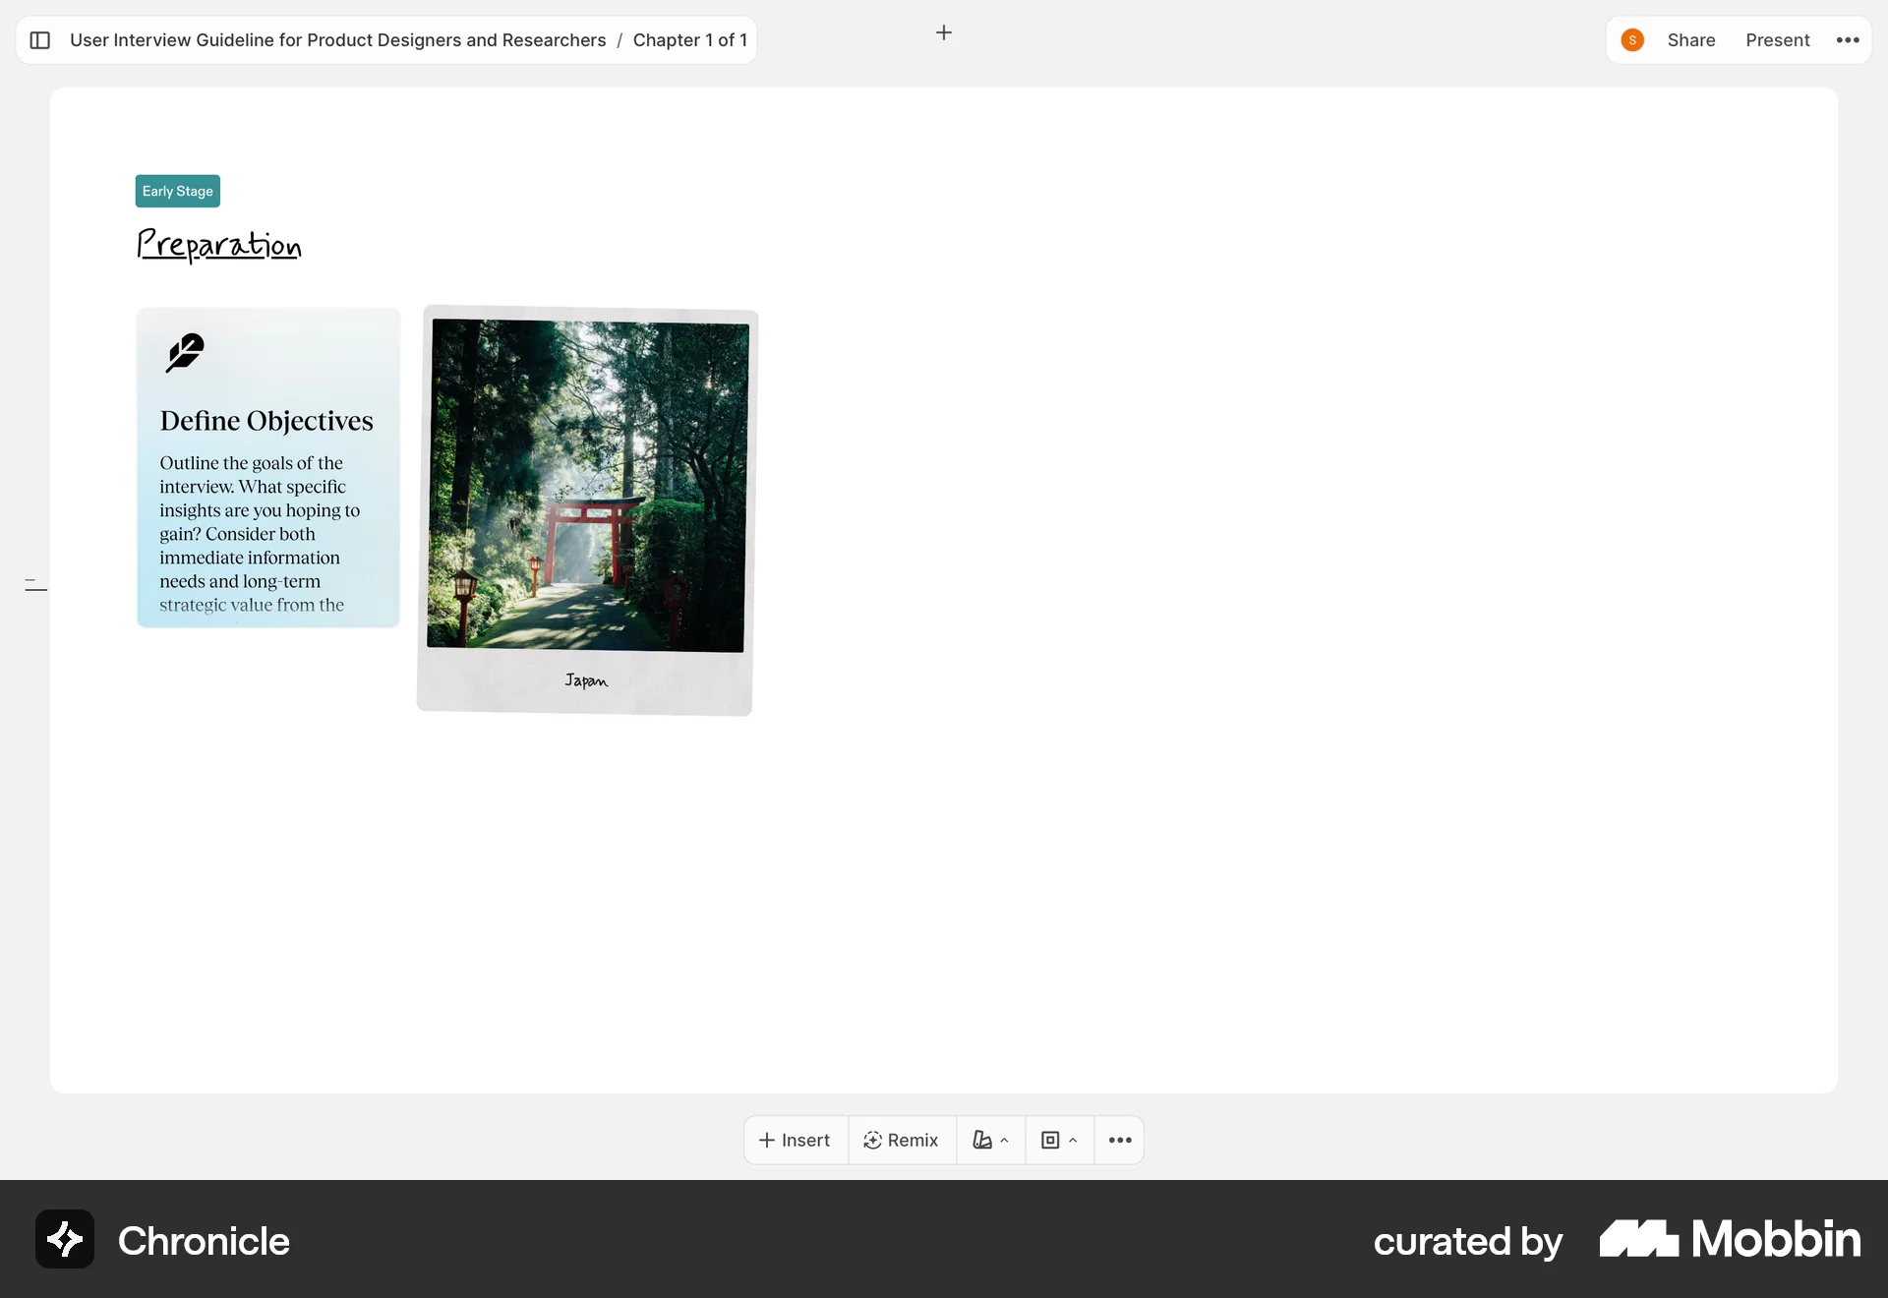Open the top-right ellipsis menu
The width and height of the screenshot is (1888, 1298).
[x=1848, y=40]
